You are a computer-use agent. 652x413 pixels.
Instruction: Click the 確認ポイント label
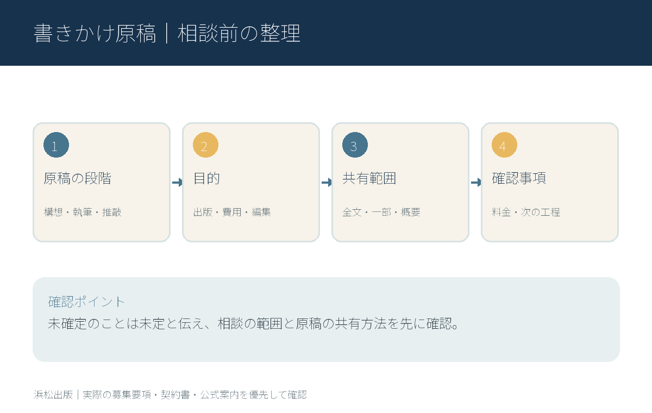pos(87,302)
